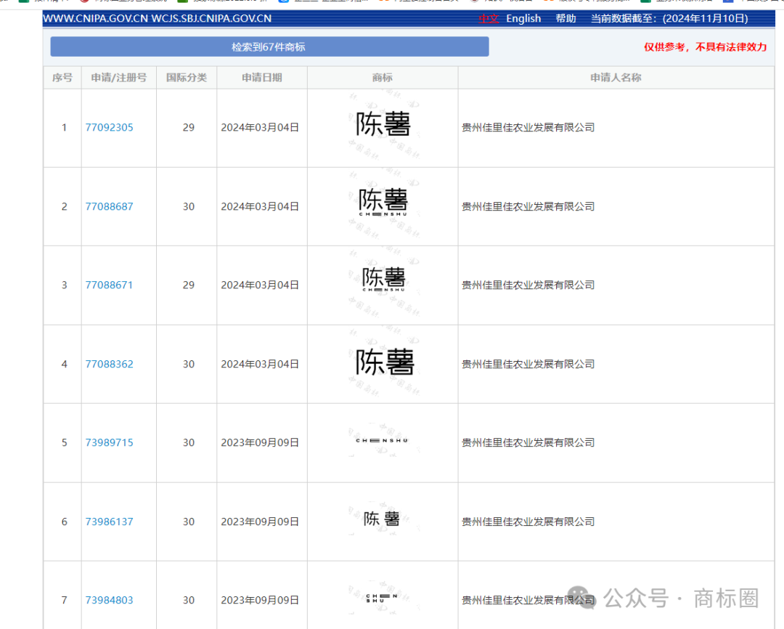View the 陈薯 CHENSHU trademark image in row 3

(383, 280)
